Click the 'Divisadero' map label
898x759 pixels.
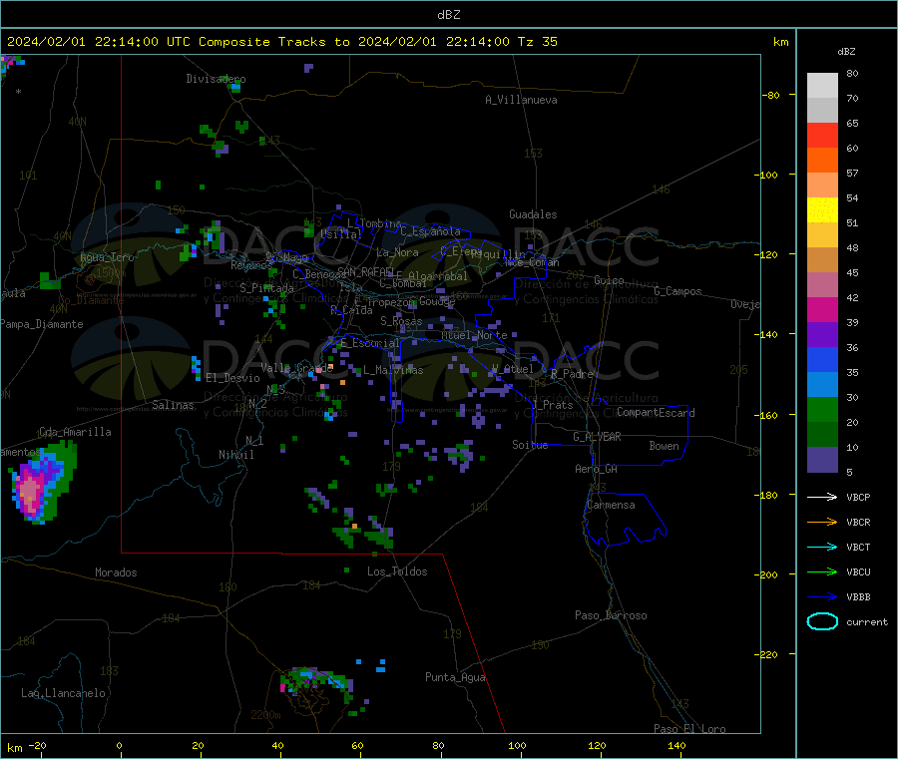click(216, 79)
